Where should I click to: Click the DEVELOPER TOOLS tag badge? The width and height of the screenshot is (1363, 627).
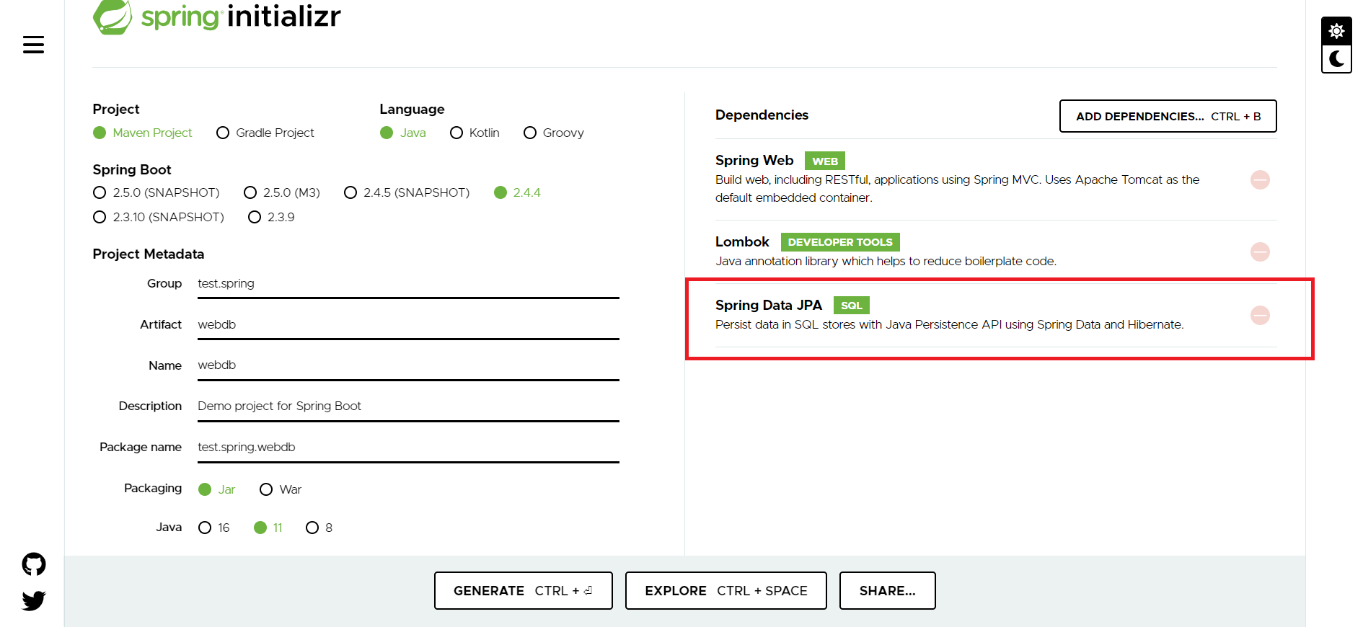840,242
